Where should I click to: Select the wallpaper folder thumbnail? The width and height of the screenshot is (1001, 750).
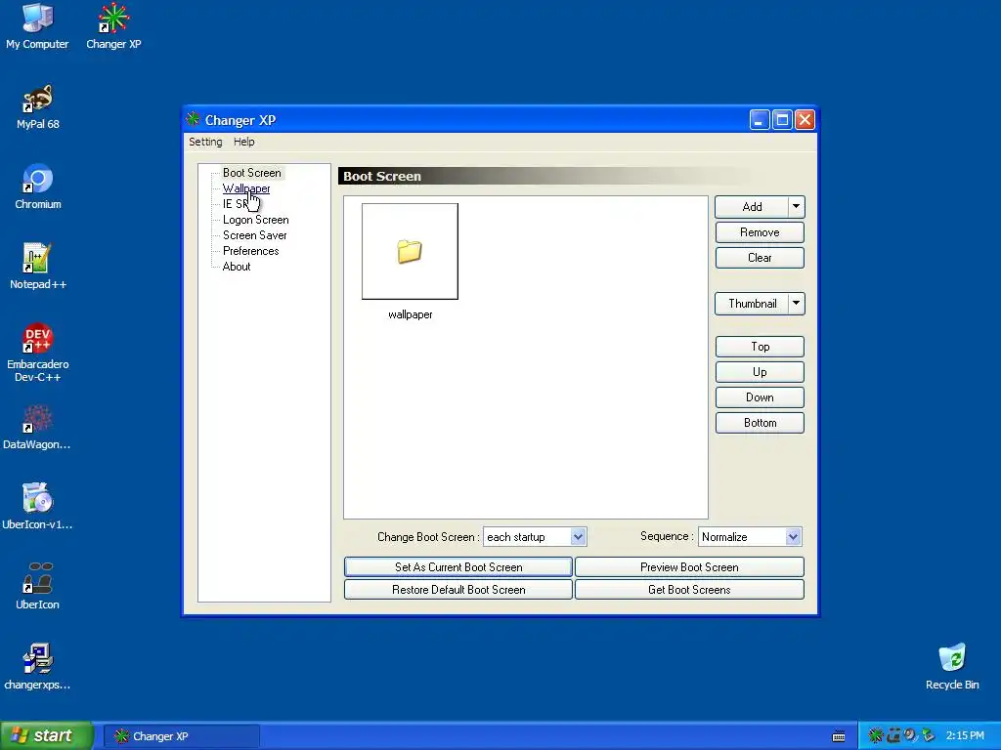point(410,251)
